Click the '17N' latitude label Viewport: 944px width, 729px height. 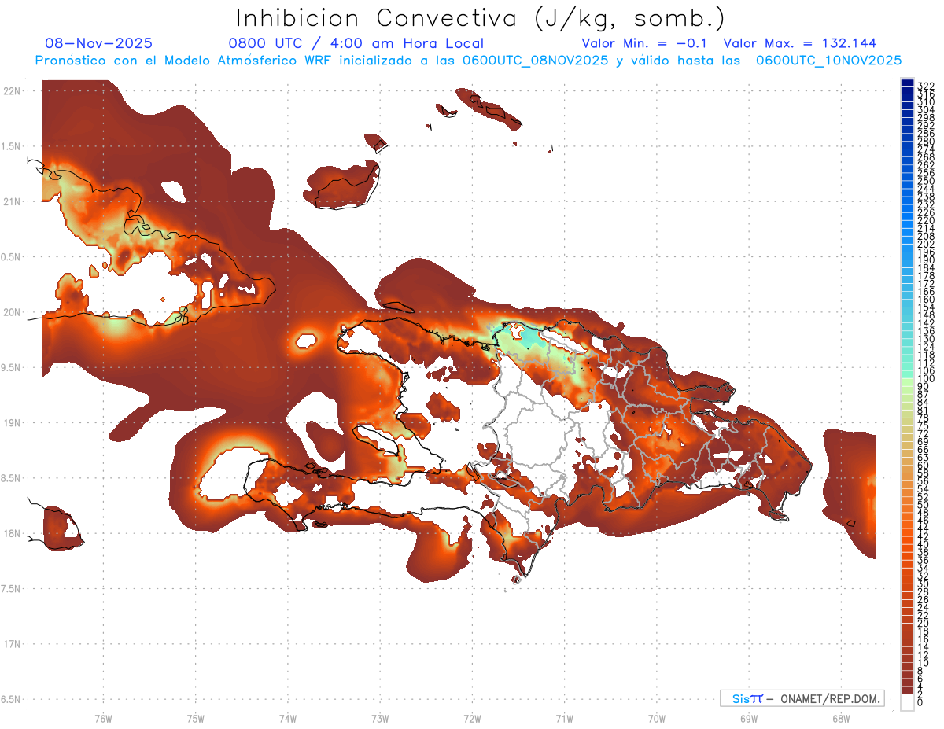[x=10, y=644]
